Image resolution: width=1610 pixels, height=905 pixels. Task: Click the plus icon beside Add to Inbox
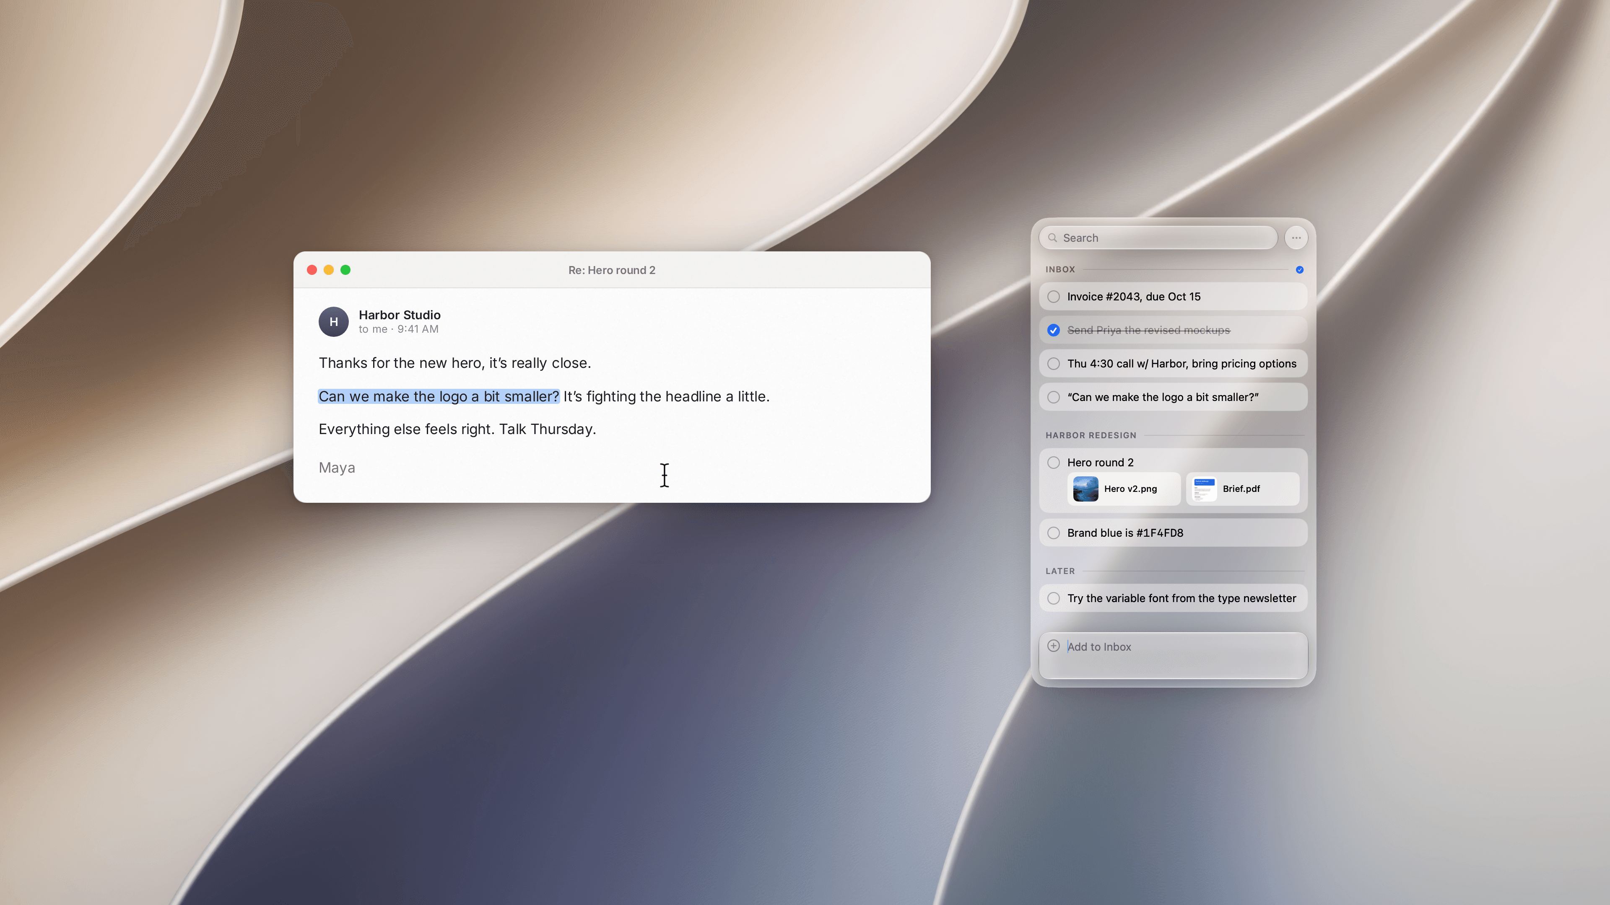tap(1054, 646)
